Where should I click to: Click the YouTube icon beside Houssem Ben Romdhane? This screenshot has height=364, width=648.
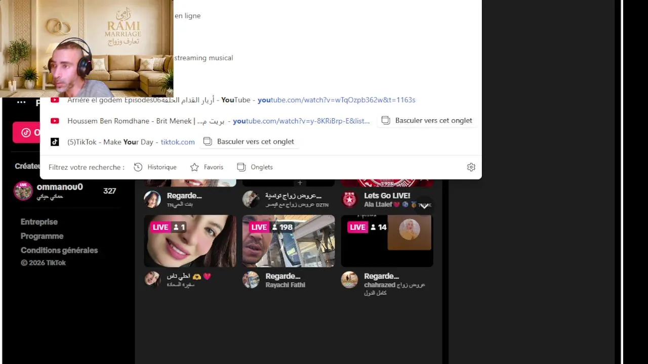coord(55,121)
